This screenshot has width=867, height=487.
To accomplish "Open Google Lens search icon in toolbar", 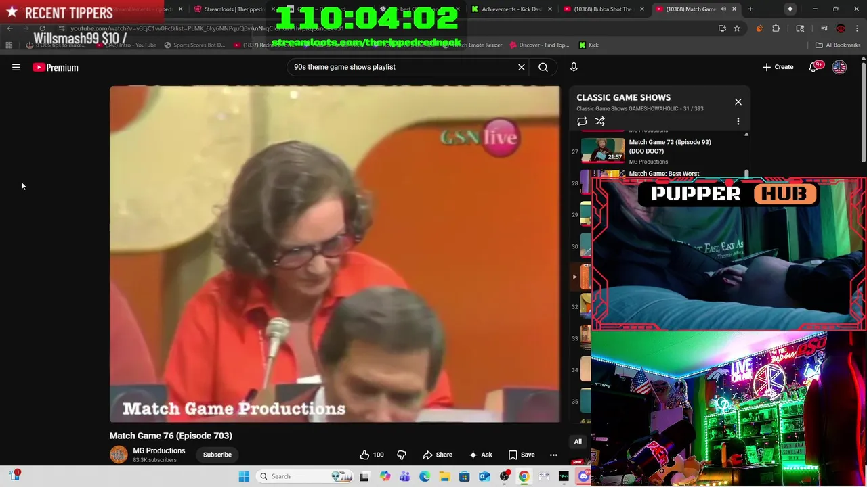I will point(800,28).
